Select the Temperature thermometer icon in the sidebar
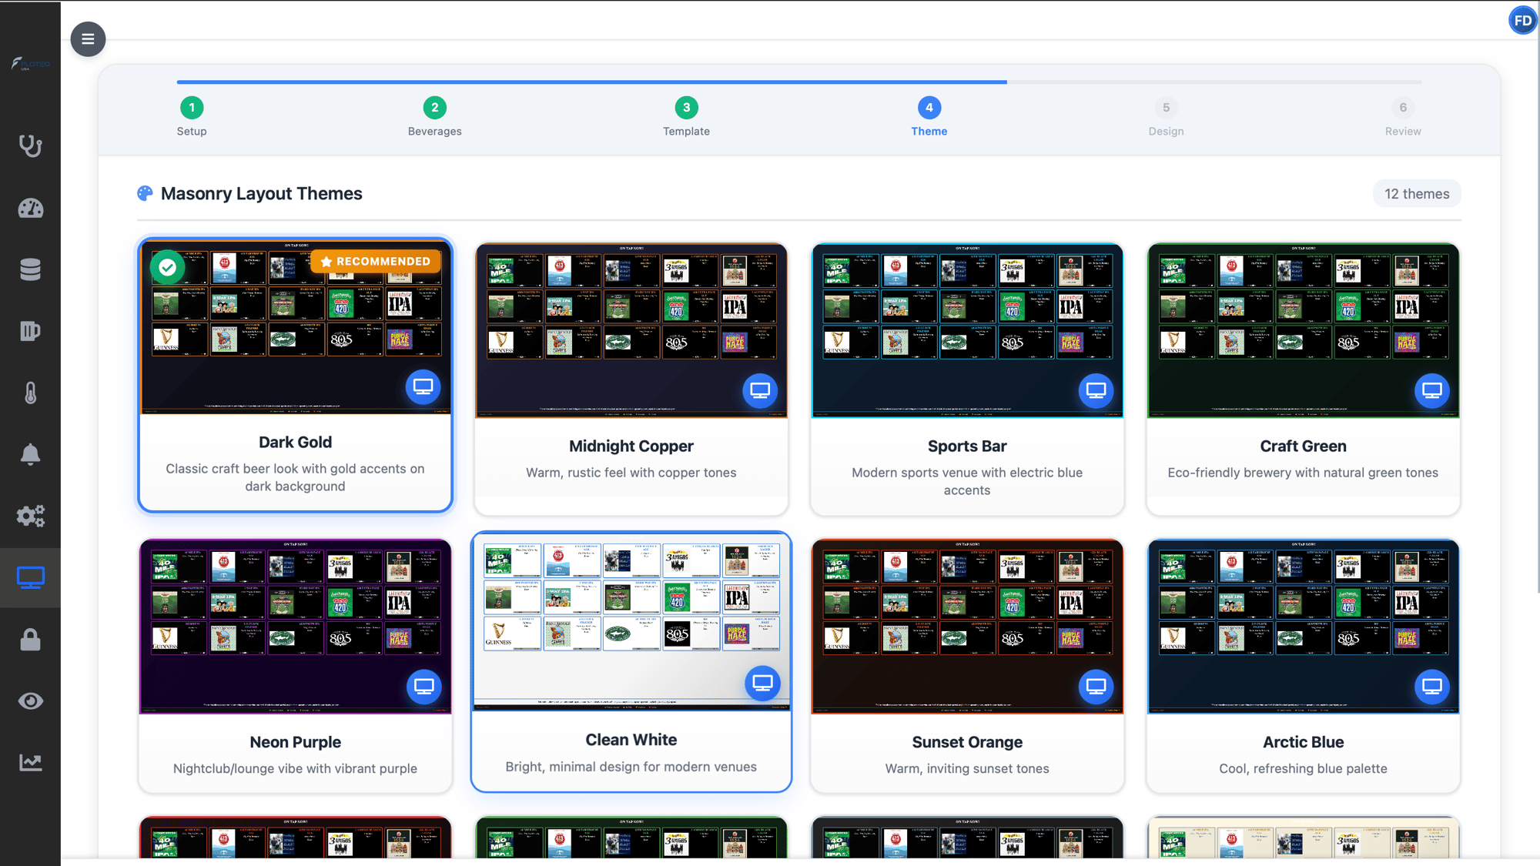The width and height of the screenshot is (1540, 866). 30,393
